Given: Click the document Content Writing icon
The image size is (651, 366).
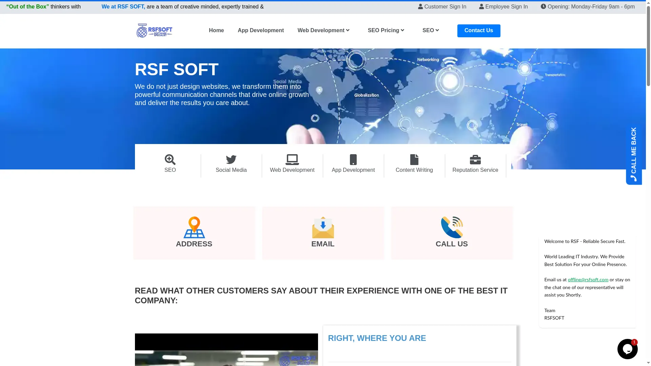Looking at the screenshot, I should pos(414,160).
